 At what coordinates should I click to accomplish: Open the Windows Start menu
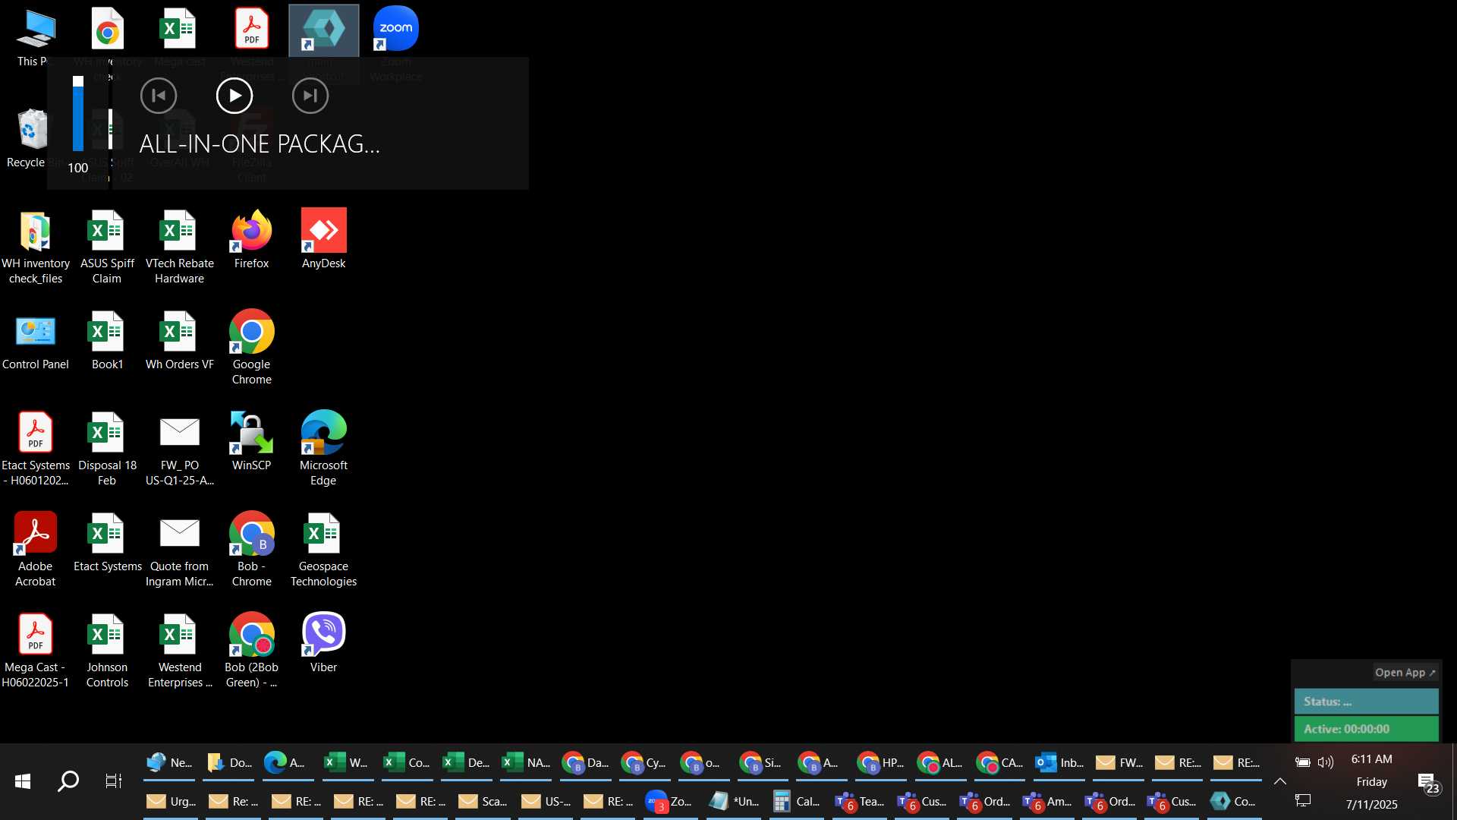pyautogui.click(x=23, y=781)
